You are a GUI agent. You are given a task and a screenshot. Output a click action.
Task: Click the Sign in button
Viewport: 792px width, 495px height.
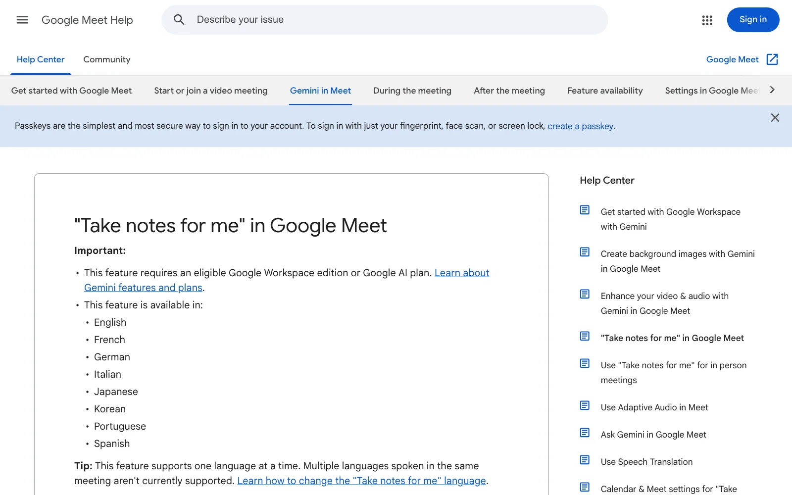click(753, 20)
